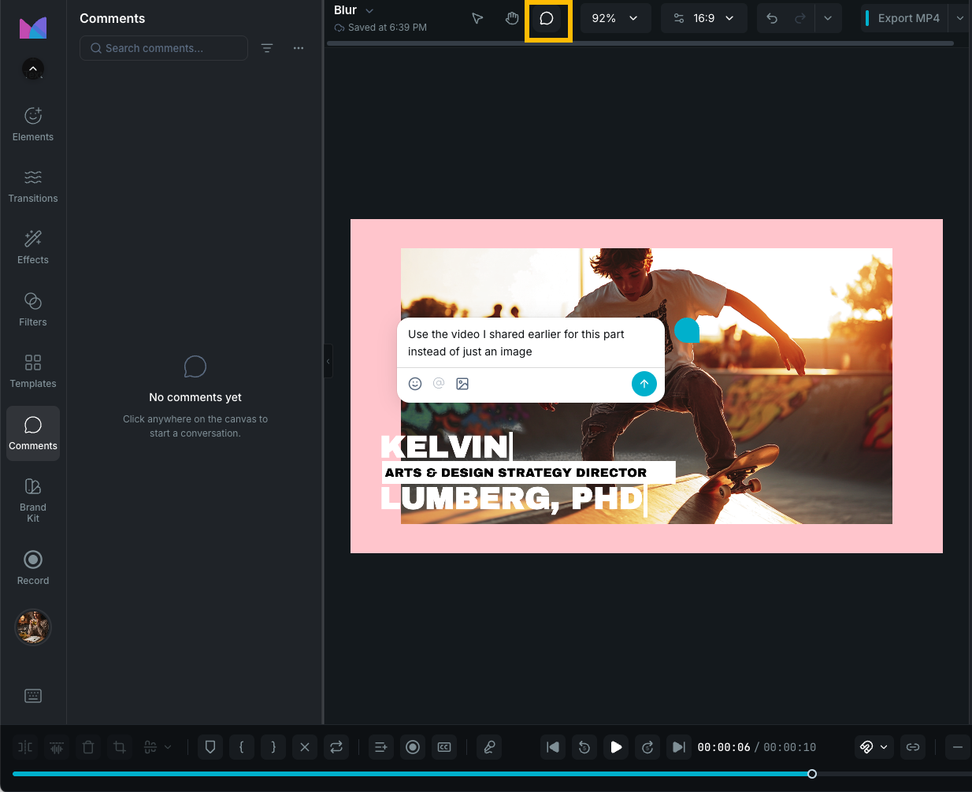Click Export MP4 button
The width and height of the screenshot is (972, 792).
point(905,18)
